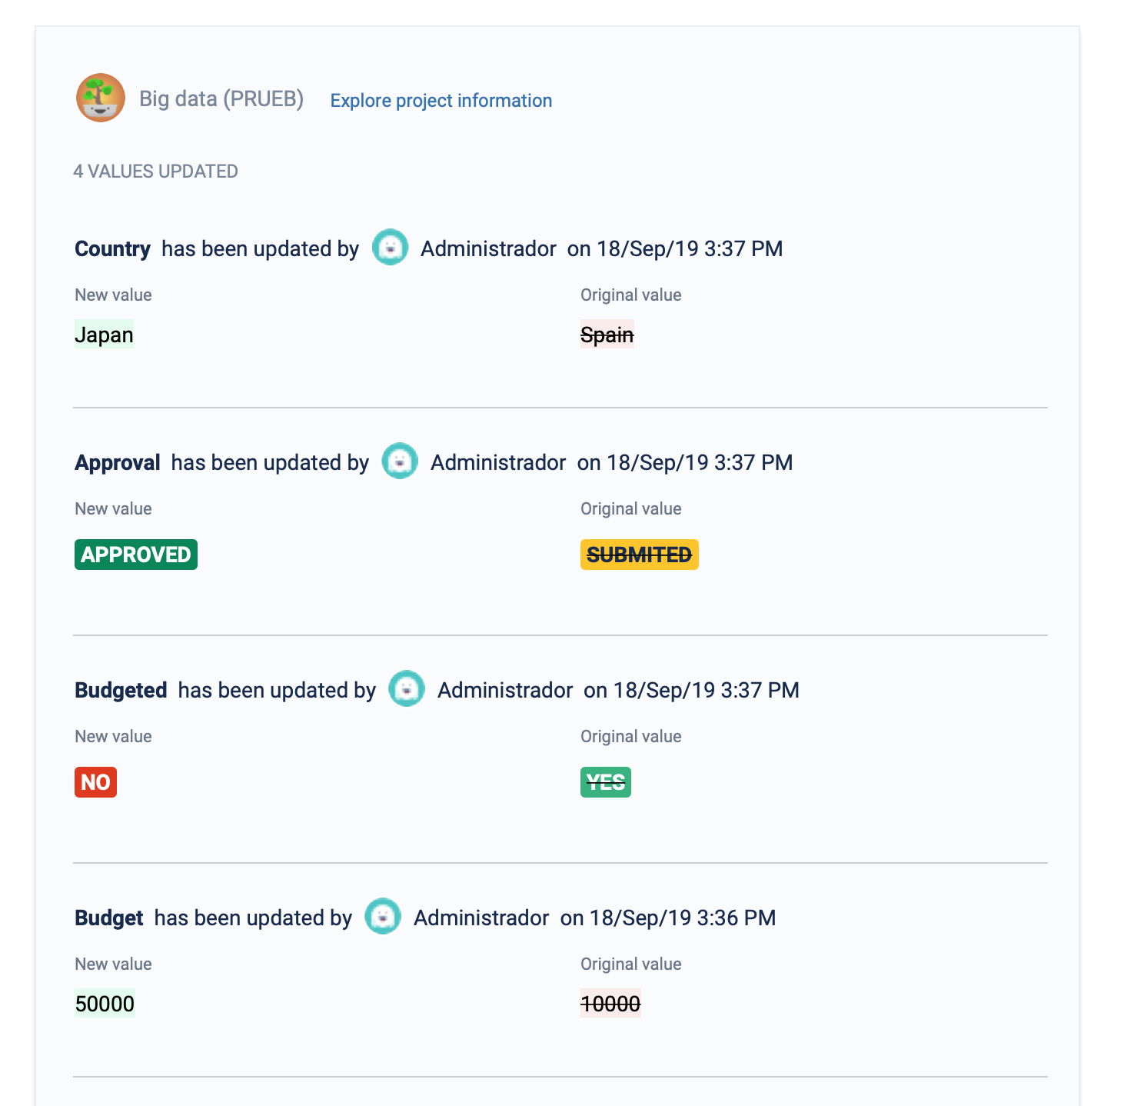The height and width of the screenshot is (1106, 1124).
Task: Click the green strikethrough YES badge
Action: point(606,782)
